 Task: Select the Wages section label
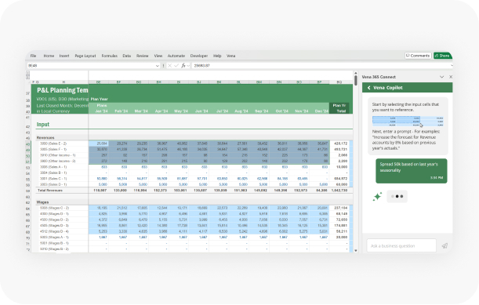(42, 202)
